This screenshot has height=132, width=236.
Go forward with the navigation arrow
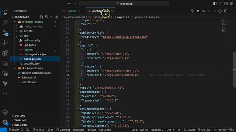click(x=75, y=4)
